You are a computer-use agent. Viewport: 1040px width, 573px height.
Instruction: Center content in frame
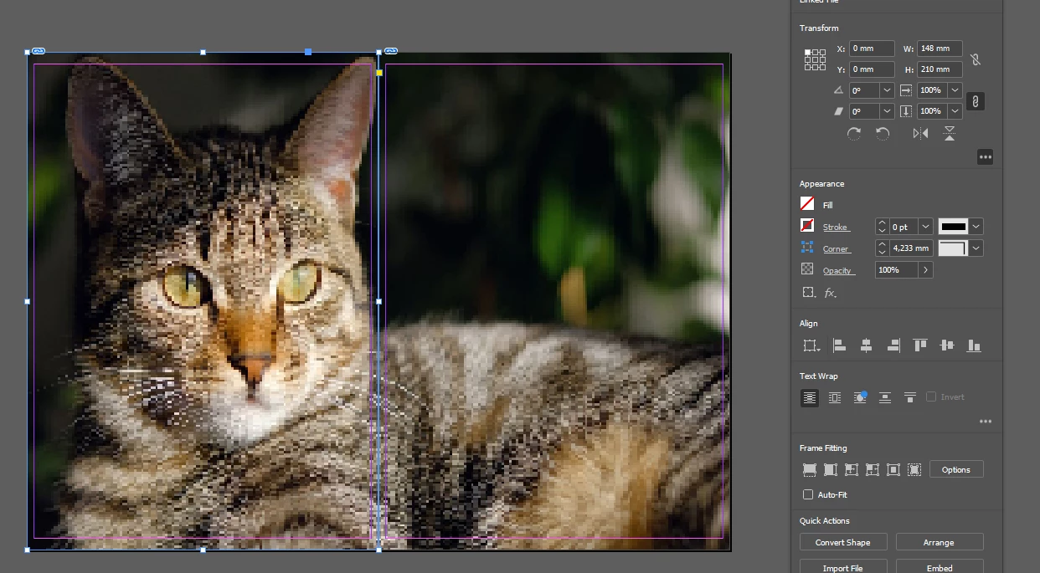click(893, 470)
